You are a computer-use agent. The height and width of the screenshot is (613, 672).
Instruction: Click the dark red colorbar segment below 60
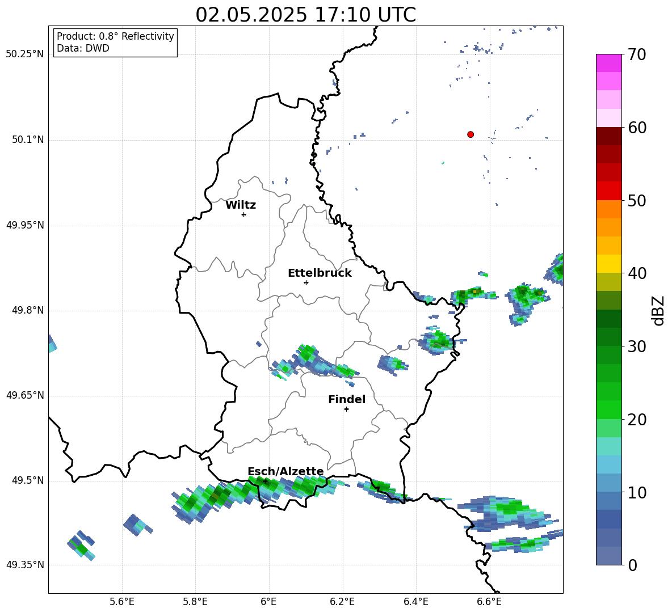(608, 136)
